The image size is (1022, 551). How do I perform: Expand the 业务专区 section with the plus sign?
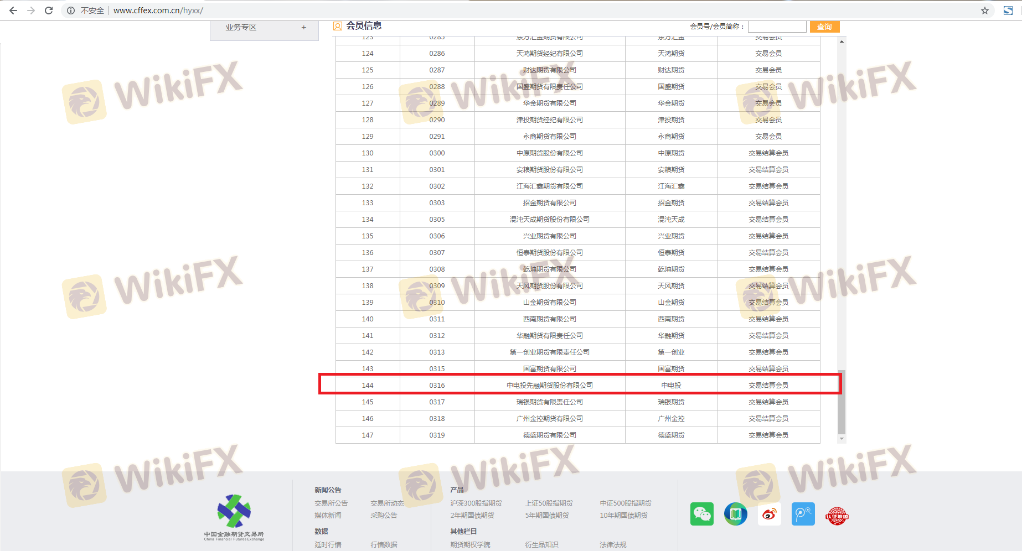click(303, 27)
